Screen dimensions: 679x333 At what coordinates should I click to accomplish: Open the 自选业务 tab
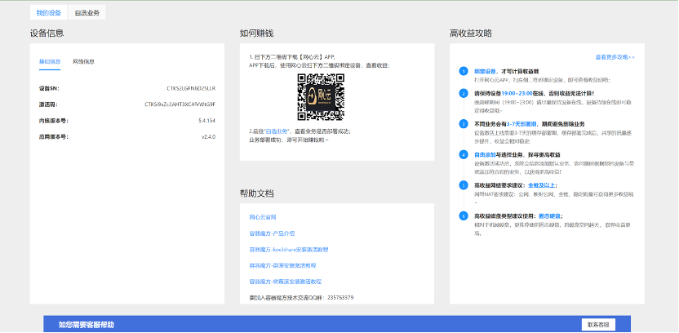pos(87,12)
